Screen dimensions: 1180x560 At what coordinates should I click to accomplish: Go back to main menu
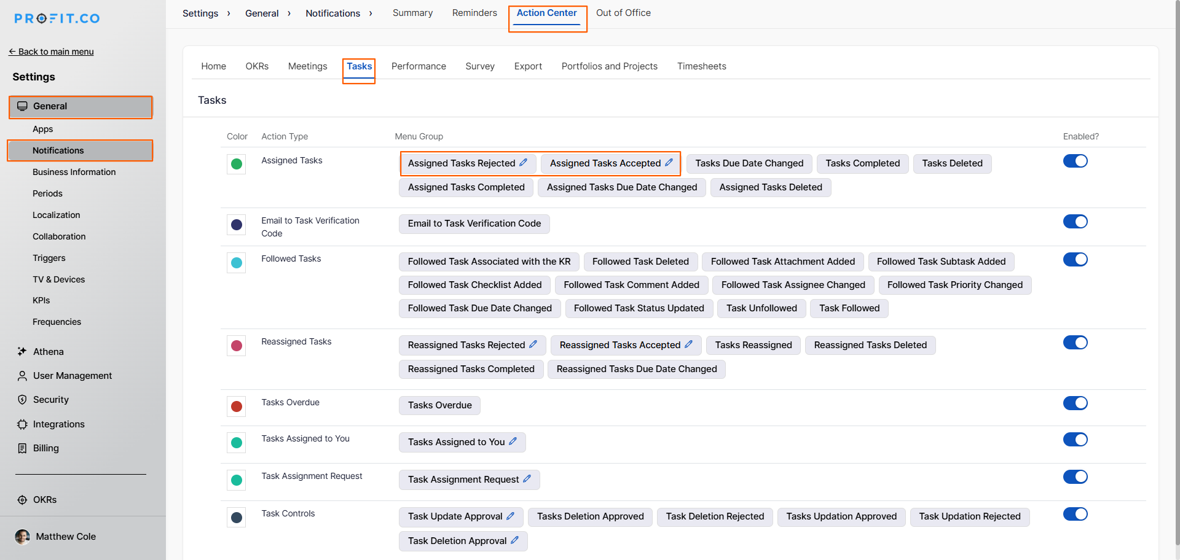(52, 52)
